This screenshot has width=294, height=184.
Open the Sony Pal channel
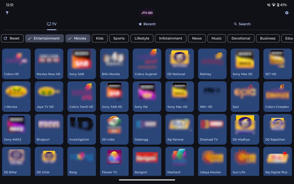point(147,97)
